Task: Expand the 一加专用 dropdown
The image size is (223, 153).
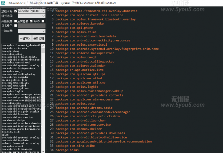Action: tap(31, 31)
